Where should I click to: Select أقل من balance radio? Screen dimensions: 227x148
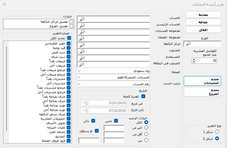tap(146, 134)
